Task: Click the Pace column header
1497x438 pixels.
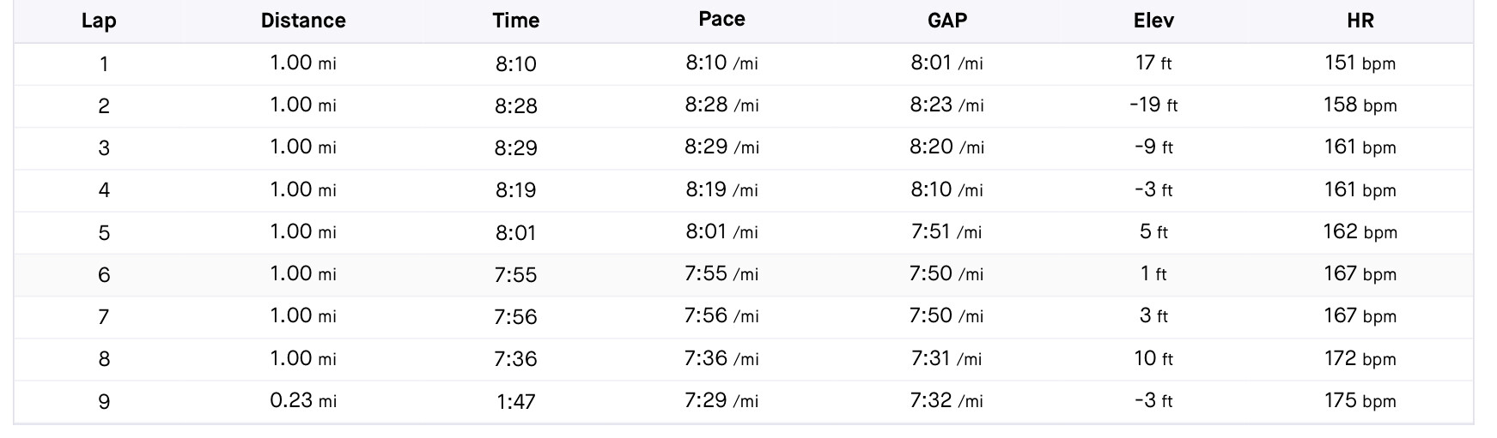Action: coord(722,20)
